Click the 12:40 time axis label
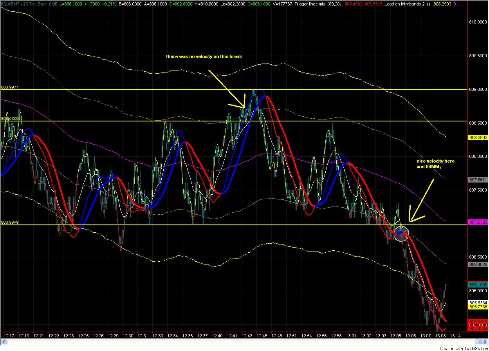489x351 pixels. pyautogui.click(x=217, y=336)
